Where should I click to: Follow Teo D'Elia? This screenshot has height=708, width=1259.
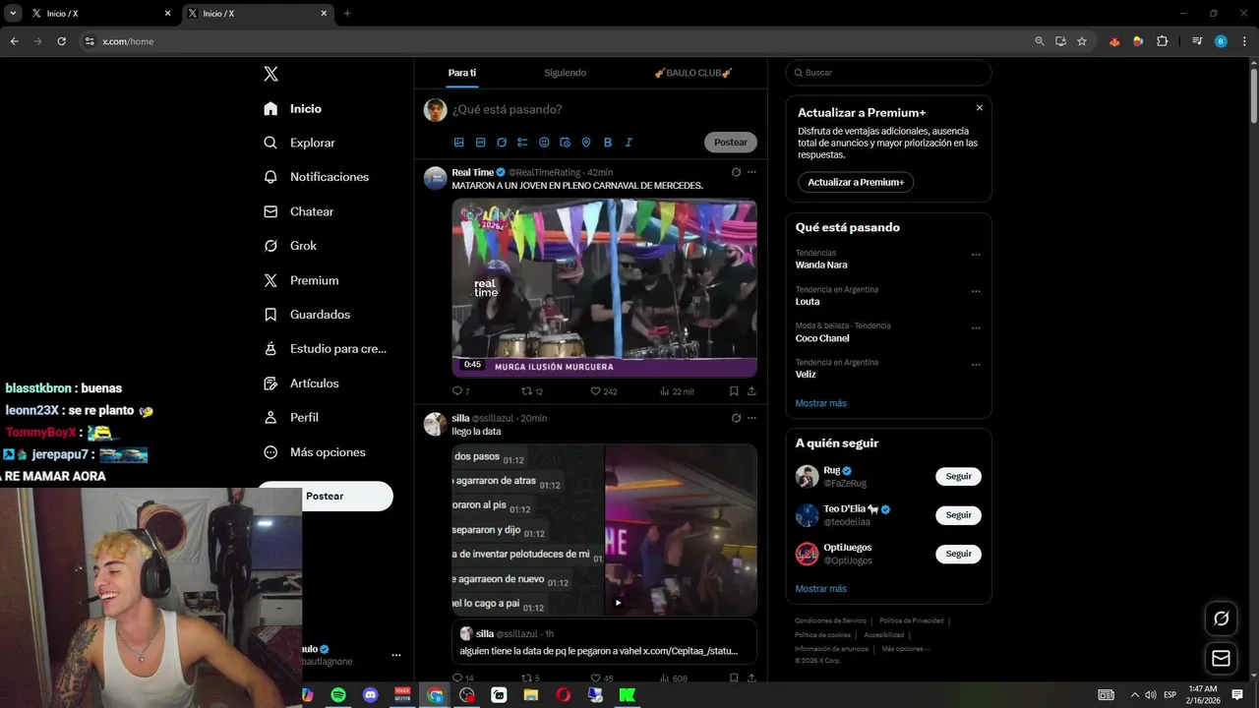[x=958, y=515]
